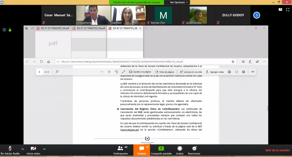Expand the audio options arrow

23,149
